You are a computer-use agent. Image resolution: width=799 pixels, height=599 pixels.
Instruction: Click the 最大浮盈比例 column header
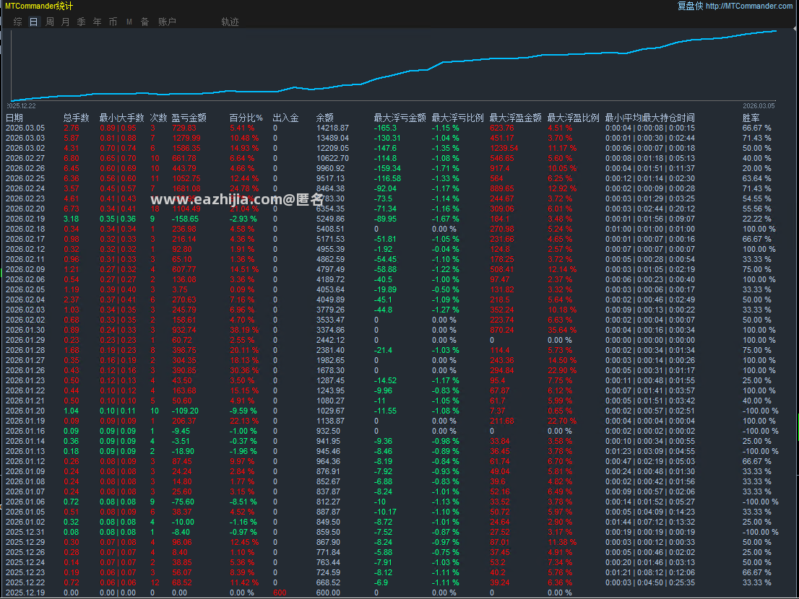click(573, 118)
